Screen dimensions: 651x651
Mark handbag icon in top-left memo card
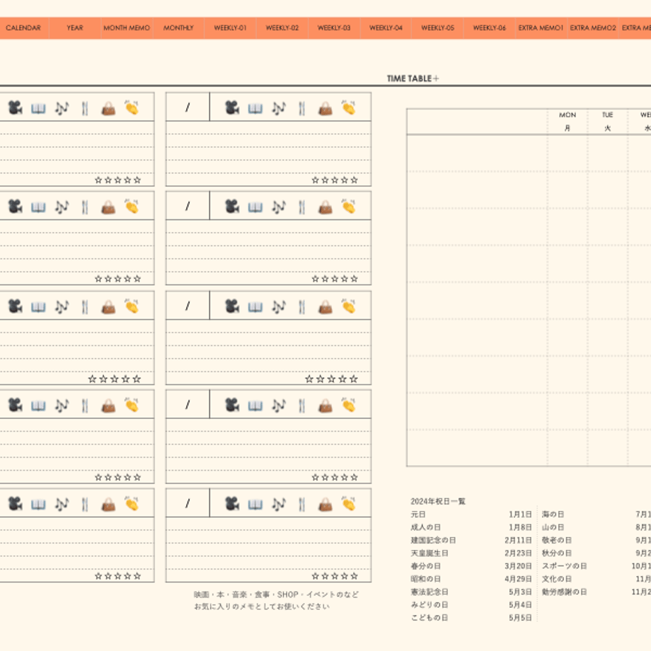pyautogui.click(x=109, y=109)
